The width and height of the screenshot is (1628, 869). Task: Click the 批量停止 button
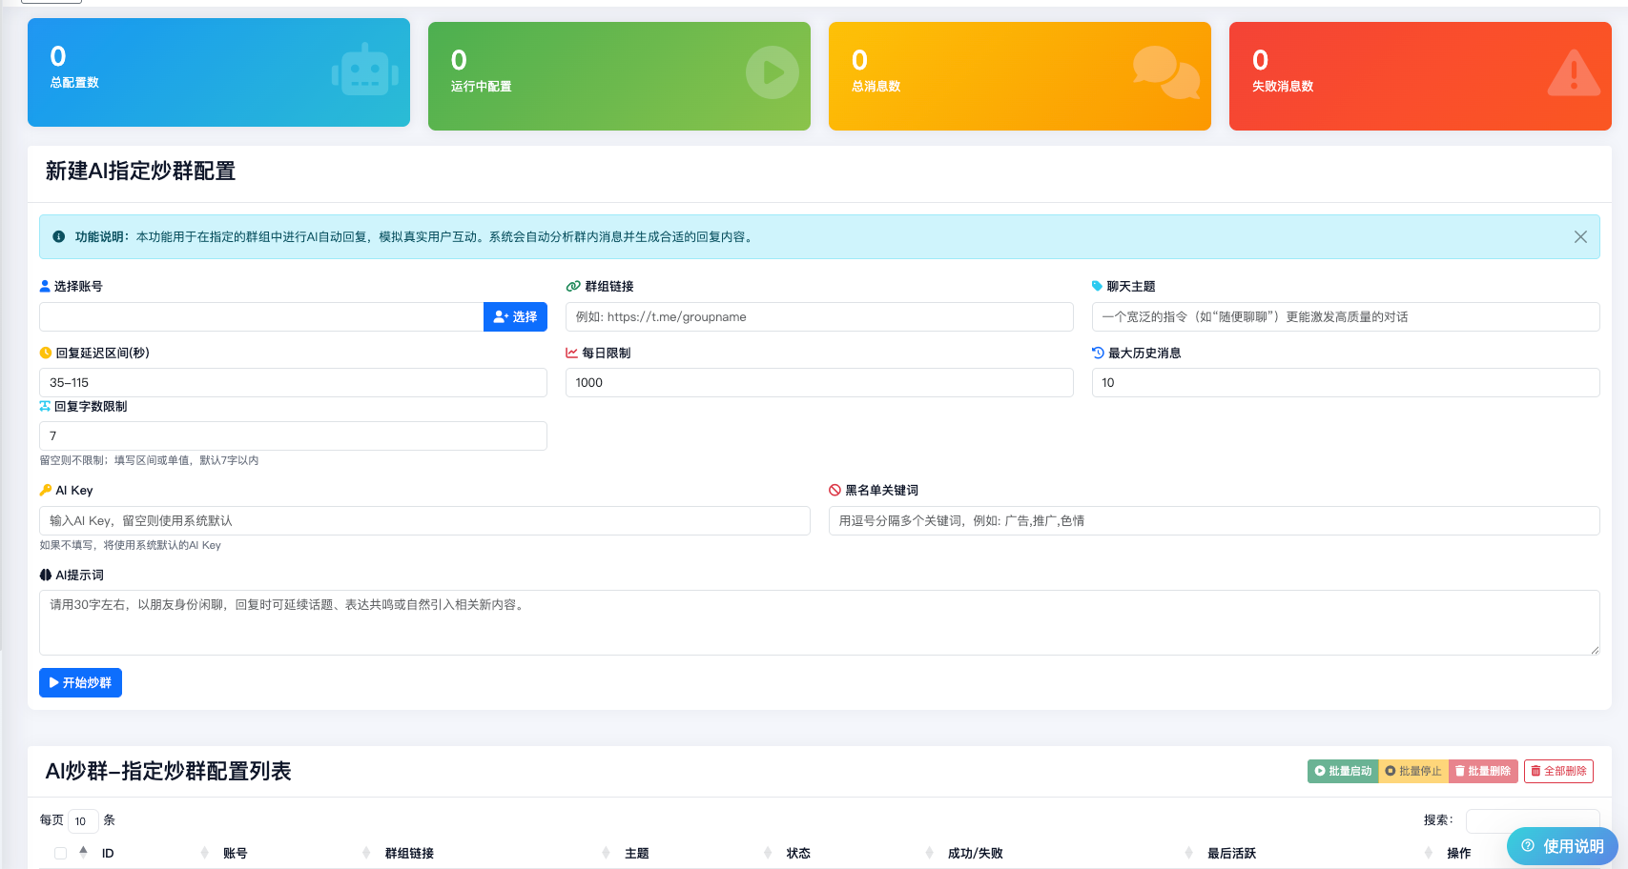(1413, 771)
